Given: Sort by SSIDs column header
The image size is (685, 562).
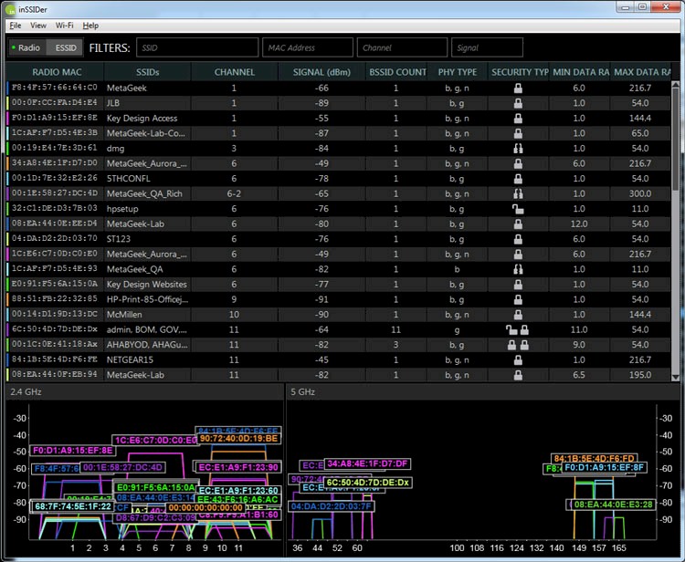Looking at the screenshot, I should click(148, 72).
